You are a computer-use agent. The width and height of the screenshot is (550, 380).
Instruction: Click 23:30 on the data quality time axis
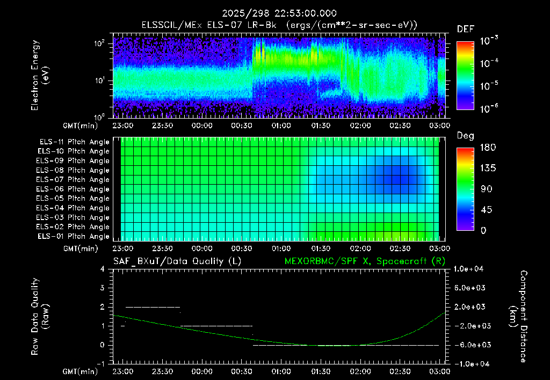click(162, 371)
